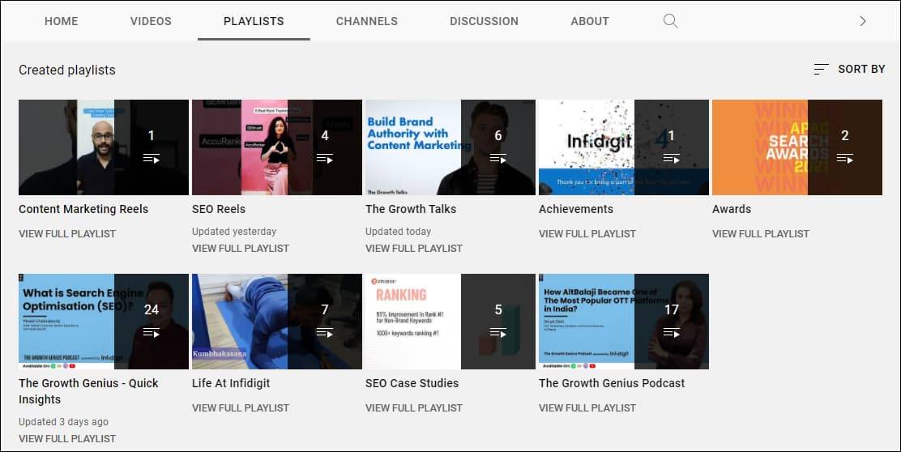The height and width of the screenshot is (452, 901).
Task: Switch to the Home tab
Action: 62,21
